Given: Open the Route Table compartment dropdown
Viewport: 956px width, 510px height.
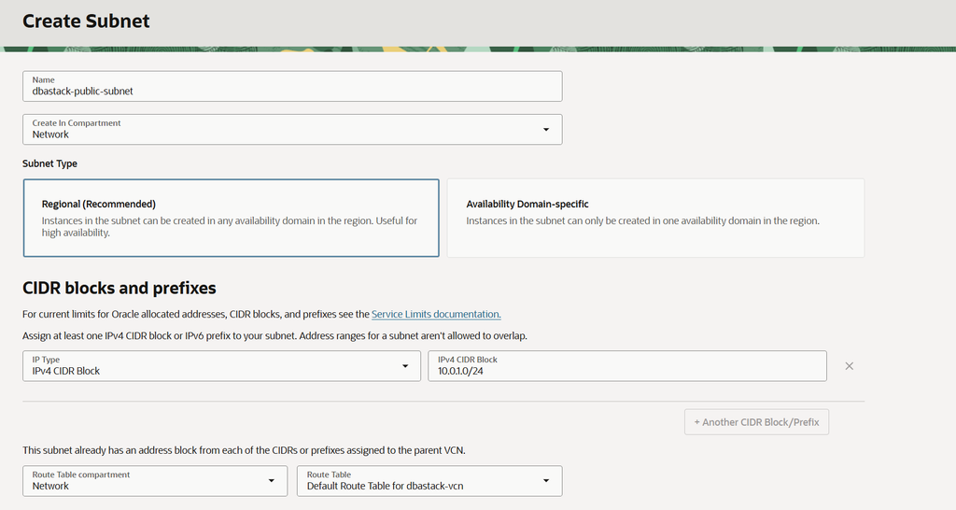Looking at the screenshot, I should [x=155, y=481].
